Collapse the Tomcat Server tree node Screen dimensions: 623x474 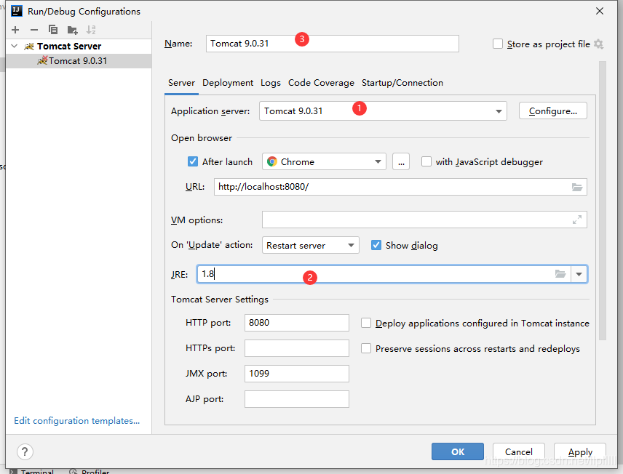tap(15, 46)
